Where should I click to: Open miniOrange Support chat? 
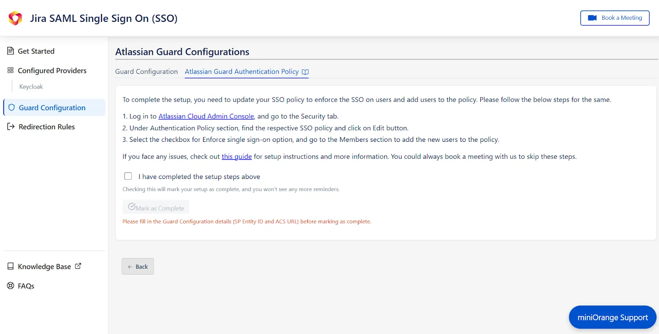click(x=612, y=317)
